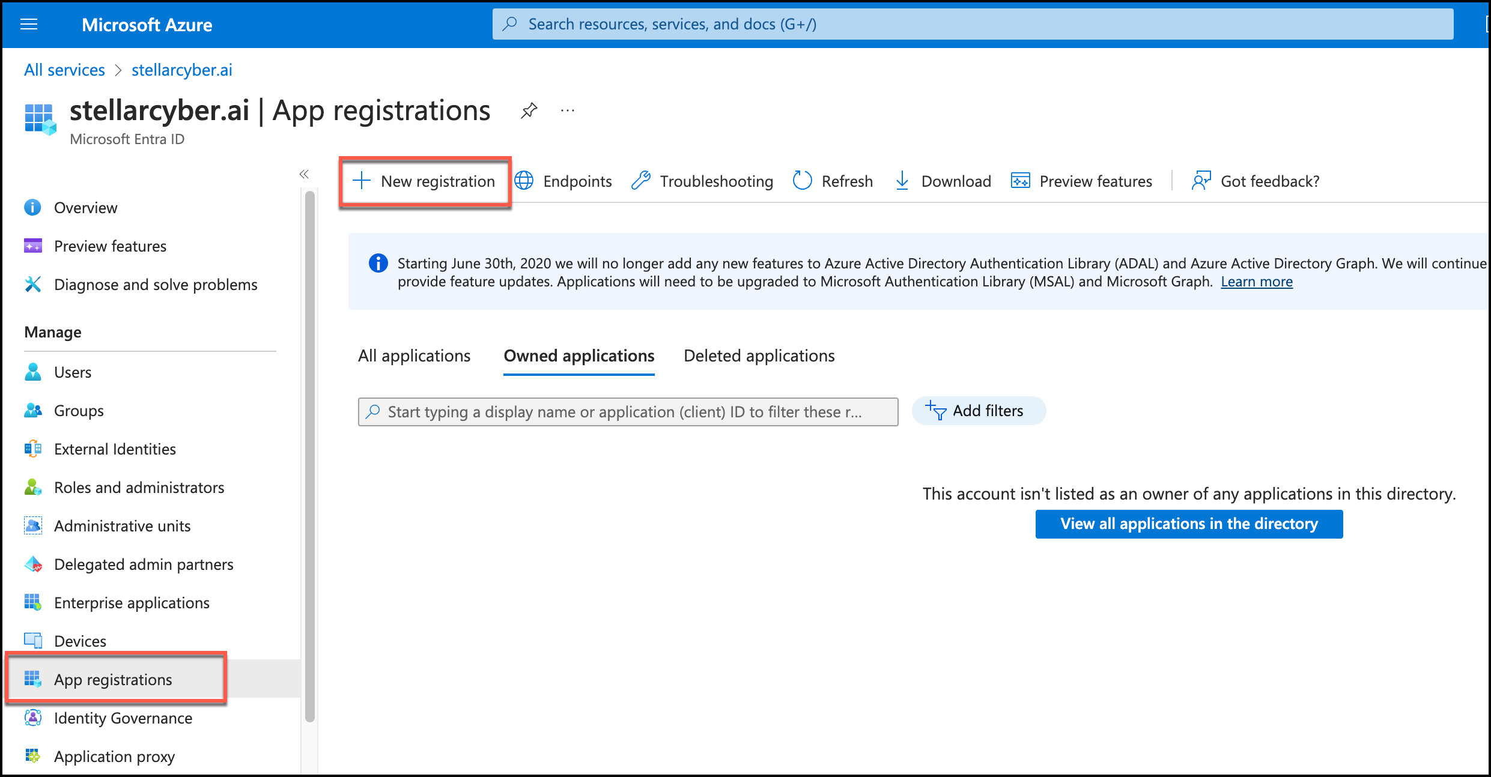1491x777 pixels.
Task: Pin the App registrations blade
Action: (x=529, y=110)
